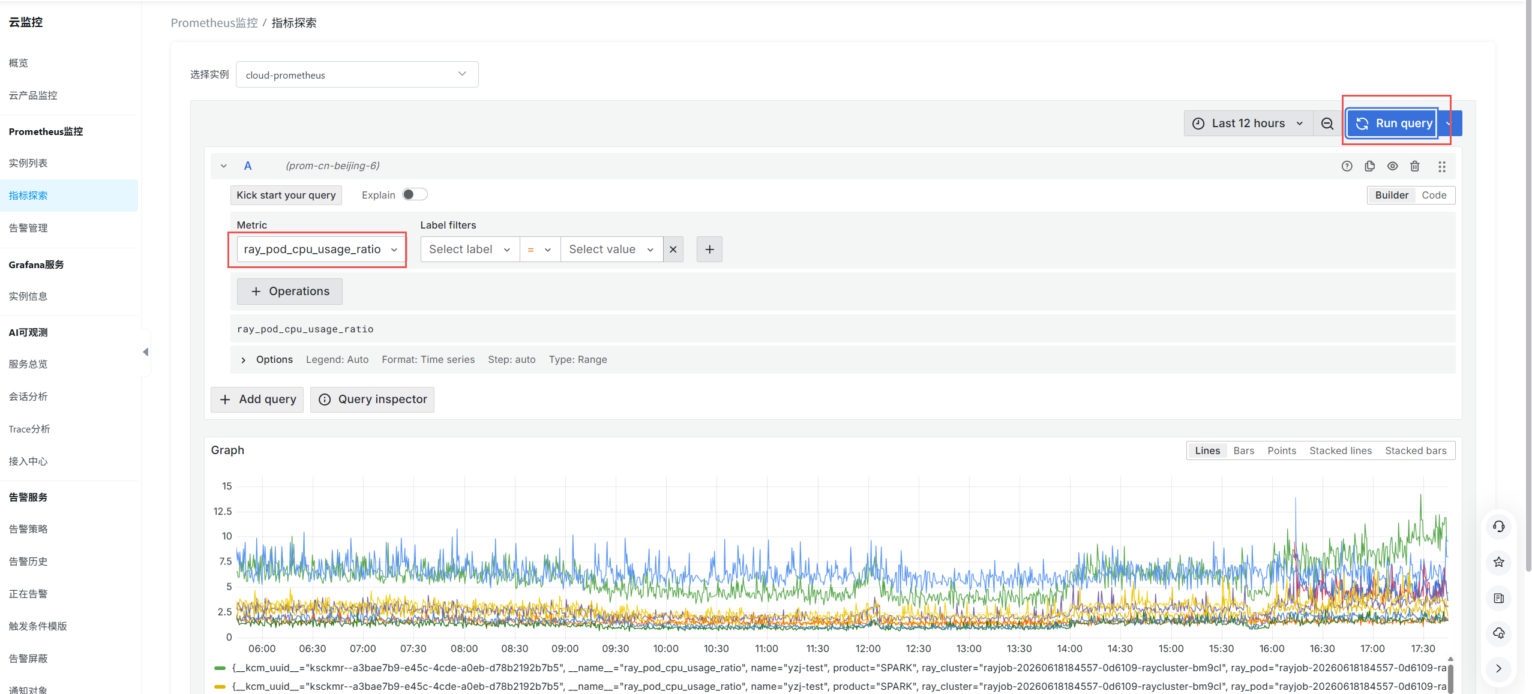The width and height of the screenshot is (1532, 694).
Task: Open the Select label dropdown
Action: tap(470, 250)
